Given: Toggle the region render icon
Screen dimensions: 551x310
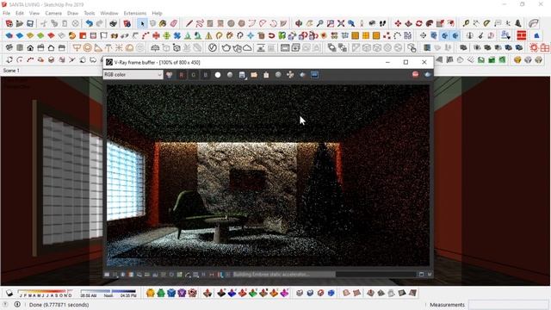Looking at the screenshot, I should tap(302, 75).
